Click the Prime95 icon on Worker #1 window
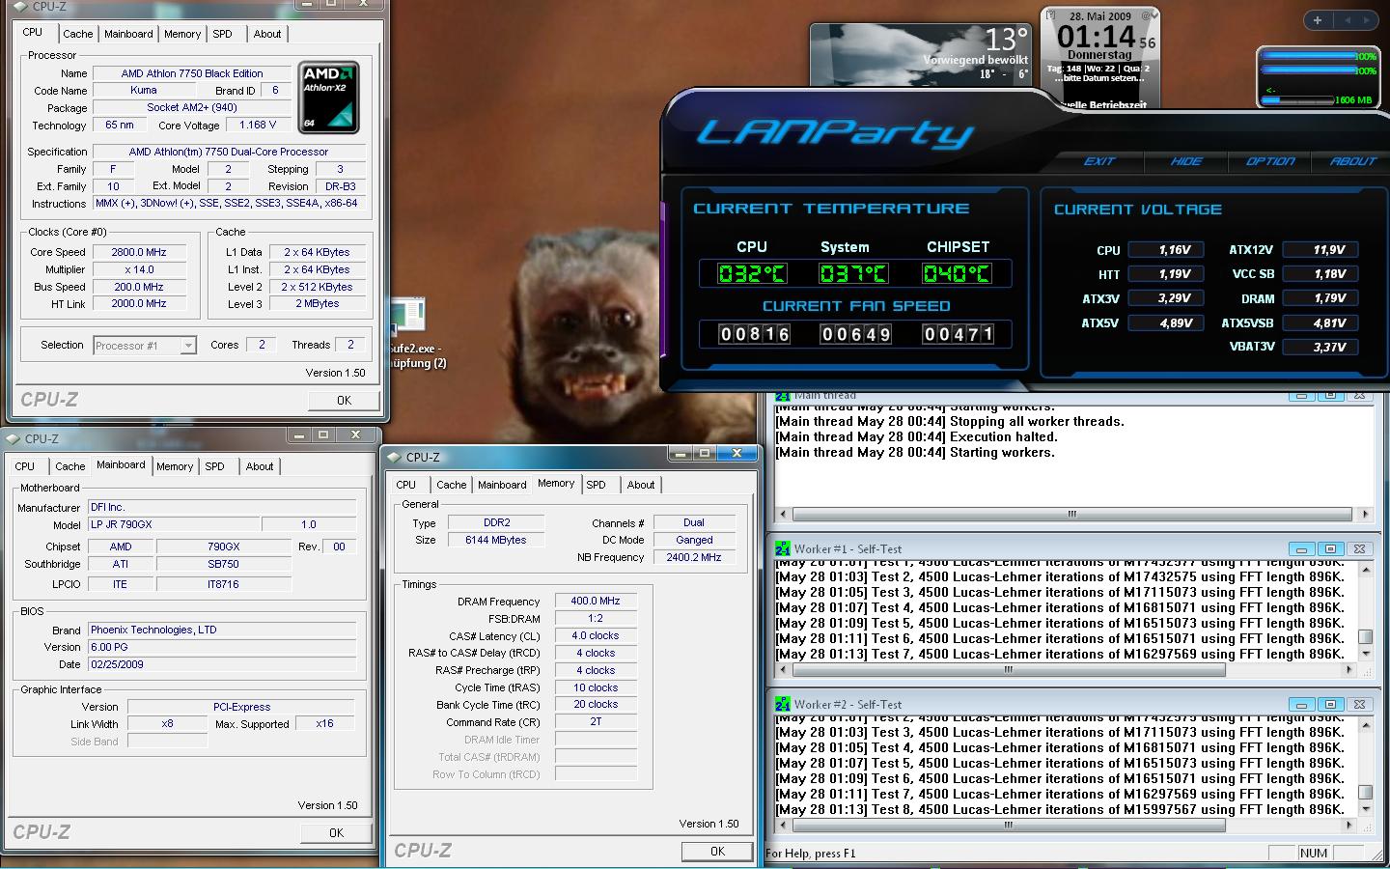Screen dimensions: 1390x869 [x=782, y=548]
